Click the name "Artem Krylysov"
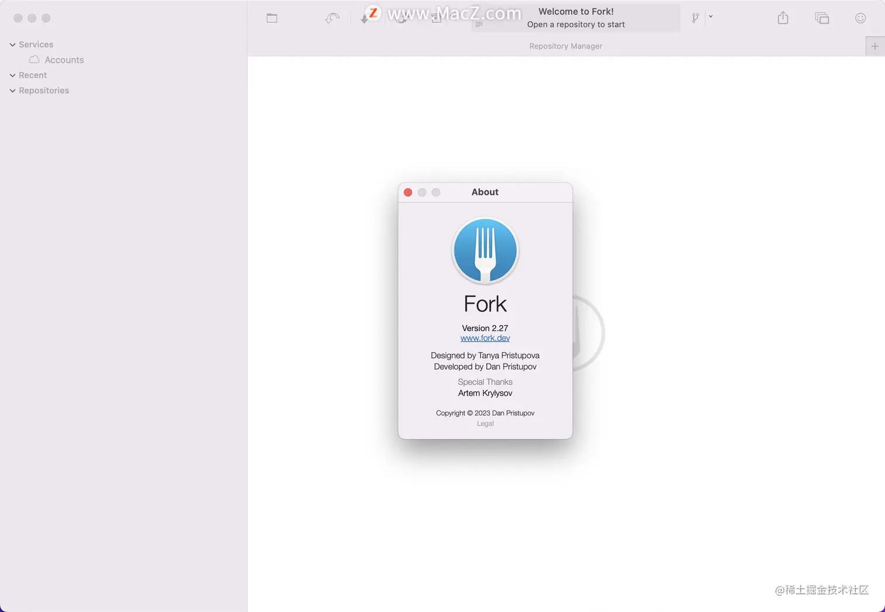The image size is (885, 612). tap(485, 393)
